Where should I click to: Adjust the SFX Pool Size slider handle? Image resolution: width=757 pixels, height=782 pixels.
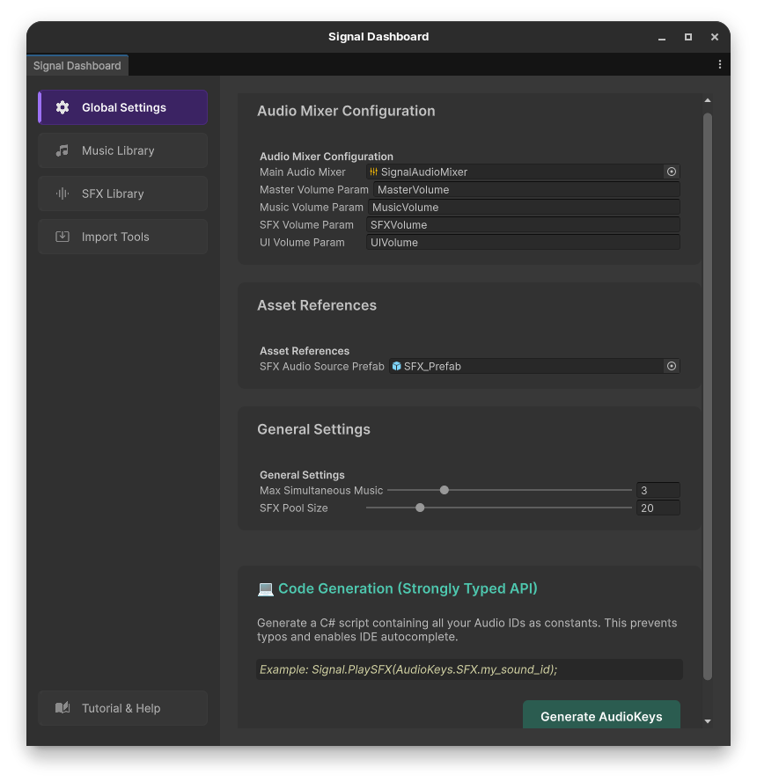[420, 508]
